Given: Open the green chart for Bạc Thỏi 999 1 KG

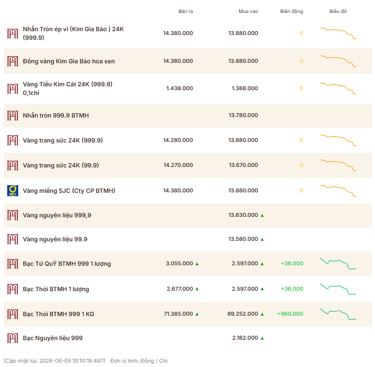Looking at the screenshot, I should (338, 314).
